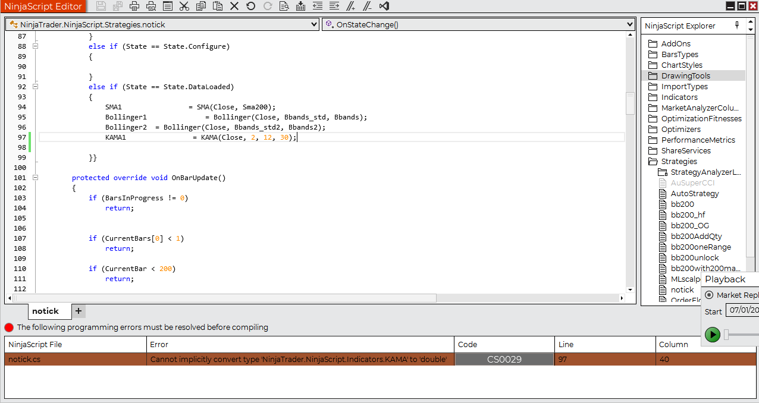Click the Save icon in toolbar
This screenshot has height=403, width=759.
(101, 6)
